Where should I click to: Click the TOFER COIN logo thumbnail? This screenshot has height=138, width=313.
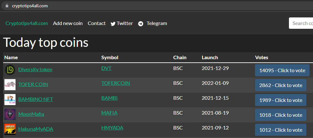(x=10, y=85)
